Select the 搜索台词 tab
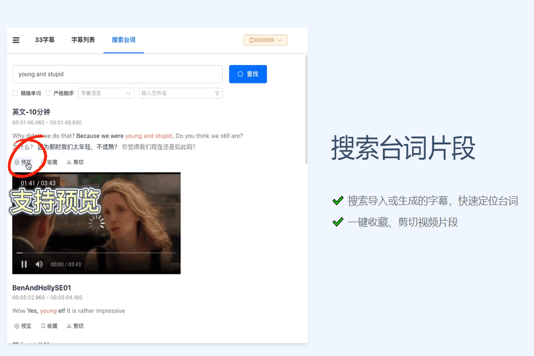This screenshot has width=534, height=356. [x=124, y=40]
